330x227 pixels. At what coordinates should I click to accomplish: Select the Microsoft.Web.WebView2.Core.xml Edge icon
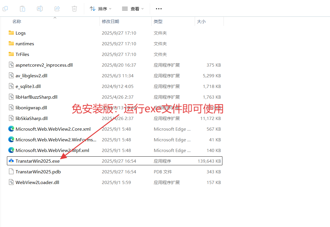pos(11,129)
